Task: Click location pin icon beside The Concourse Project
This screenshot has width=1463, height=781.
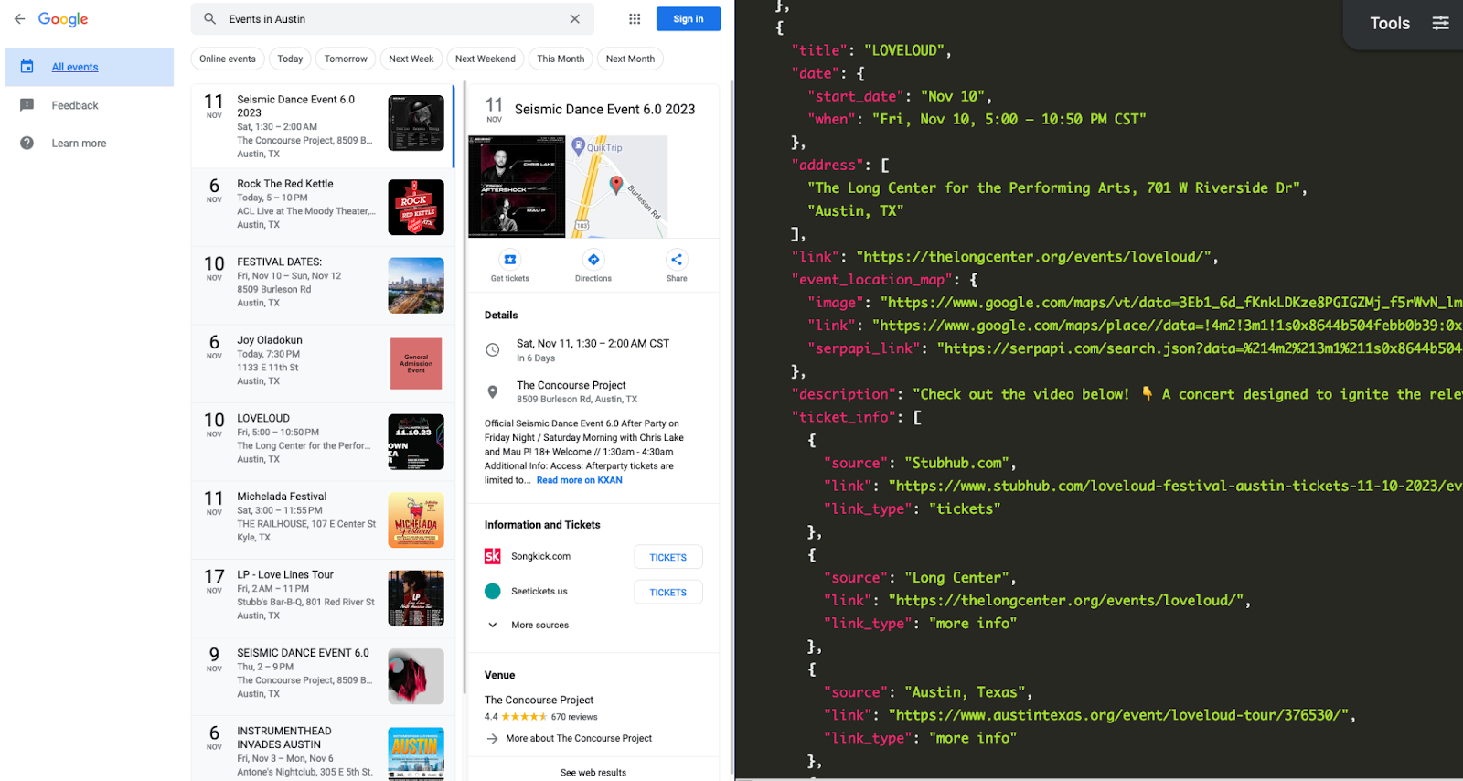Action: (x=492, y=392)
